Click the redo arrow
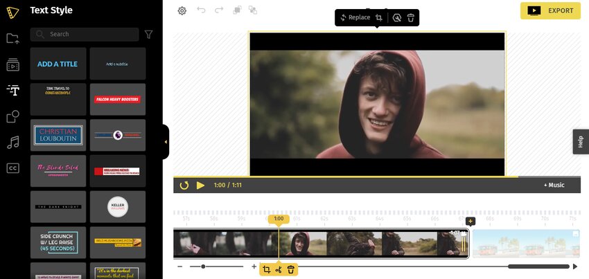 [219, 10]
